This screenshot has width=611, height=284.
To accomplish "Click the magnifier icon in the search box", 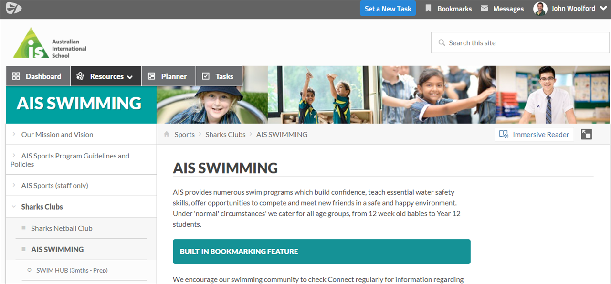I will click(x=442, y=43).
